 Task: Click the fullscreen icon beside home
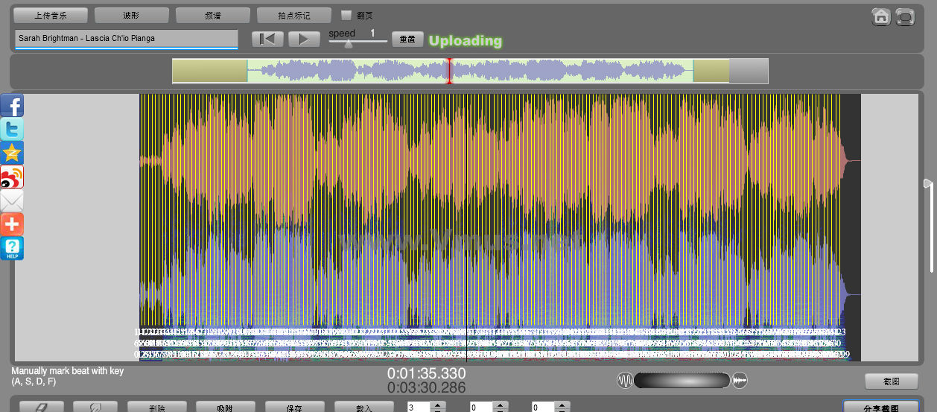tap(905, 16)
